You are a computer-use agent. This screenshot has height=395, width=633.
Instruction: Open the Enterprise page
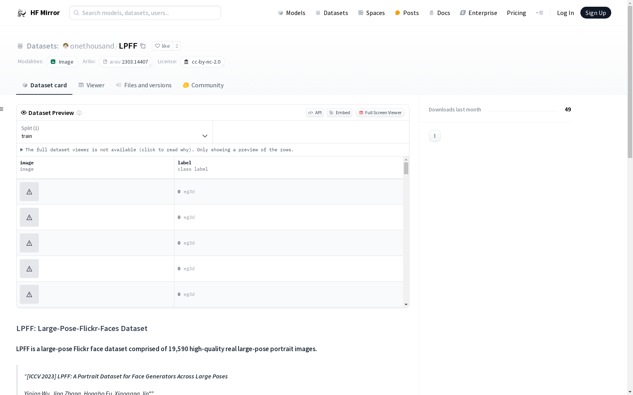pyautogui.click(x=478, y=13)
